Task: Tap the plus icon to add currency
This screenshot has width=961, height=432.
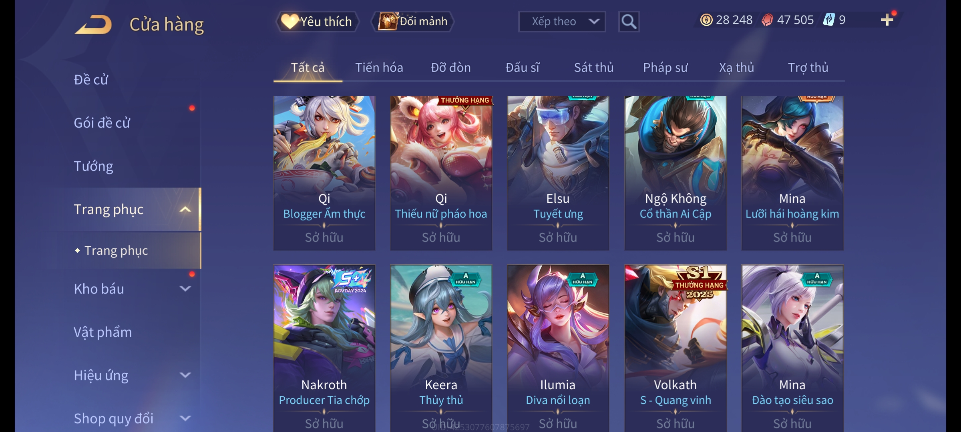Action: pyautogui.click(x=887, y=20)
